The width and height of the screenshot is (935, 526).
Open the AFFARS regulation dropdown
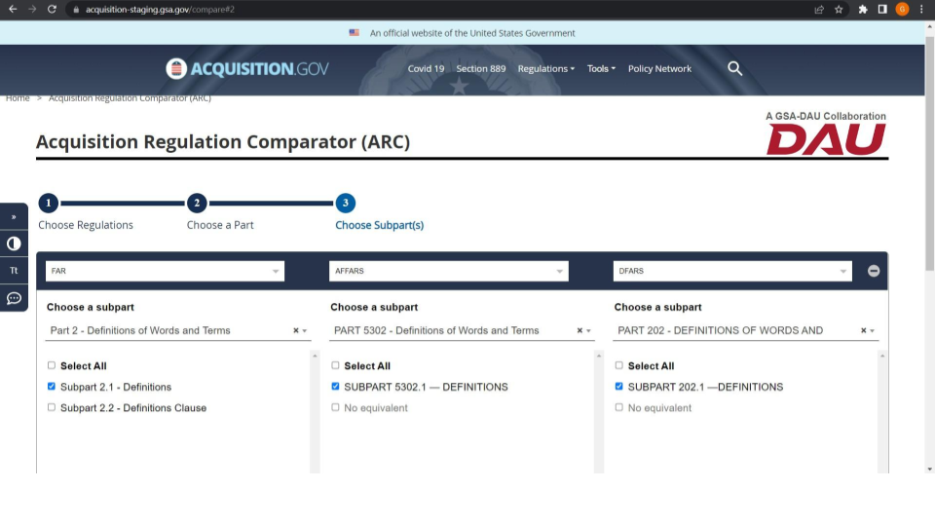449,271
